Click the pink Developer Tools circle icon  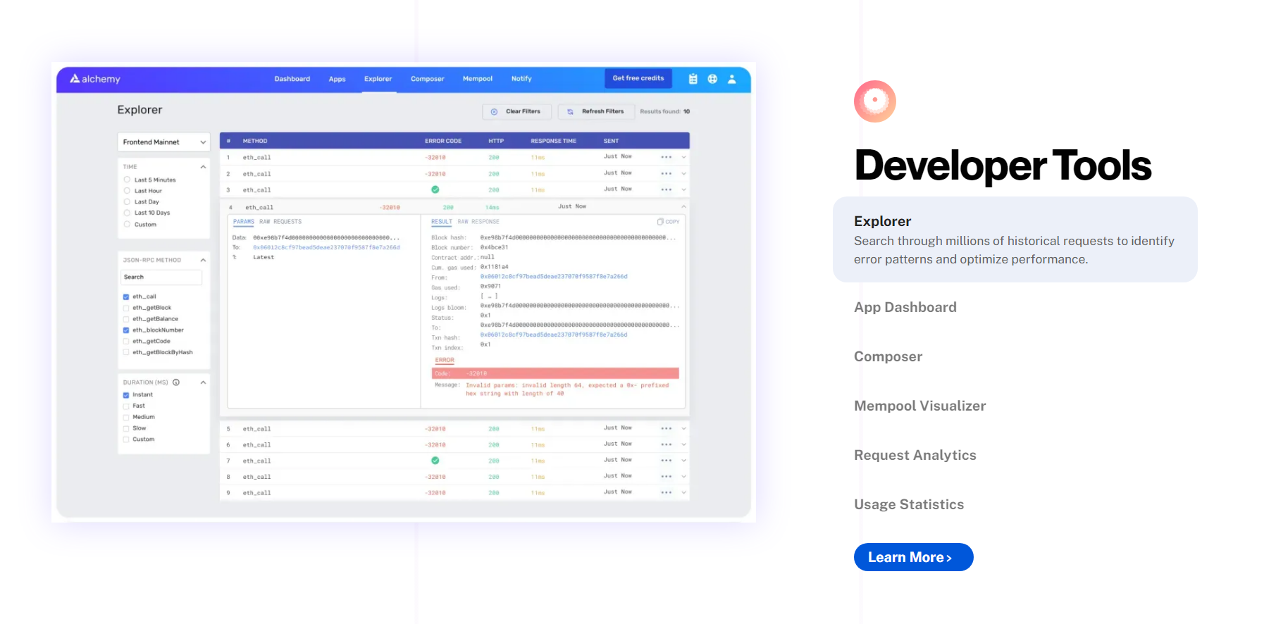(875, 101)
